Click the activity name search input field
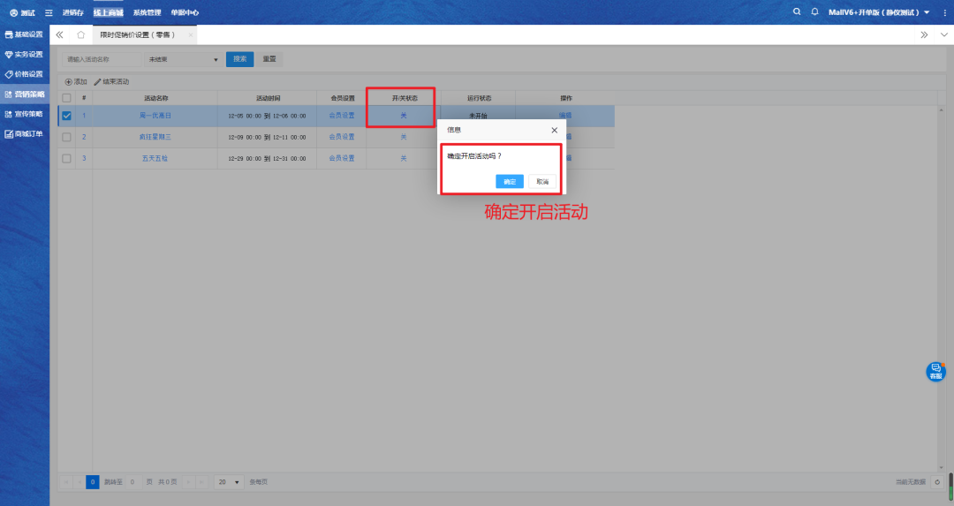Image resolution: width=954 pixels, height=506 pixels. [102, 59]
